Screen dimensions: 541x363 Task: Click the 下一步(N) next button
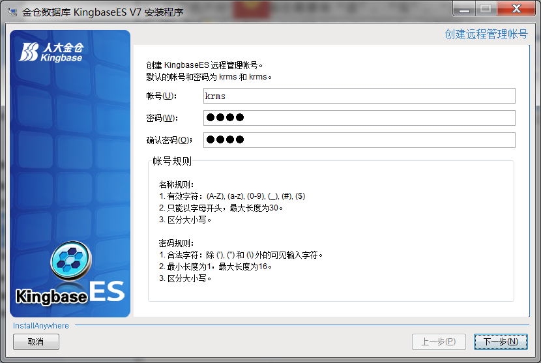501,341
